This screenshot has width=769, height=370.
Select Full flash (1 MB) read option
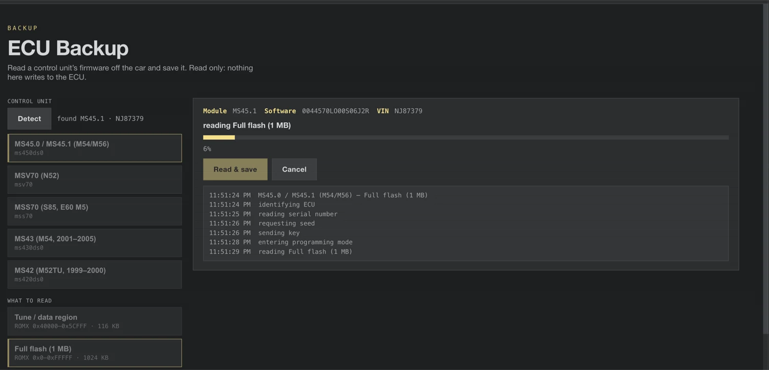point(95,353)
